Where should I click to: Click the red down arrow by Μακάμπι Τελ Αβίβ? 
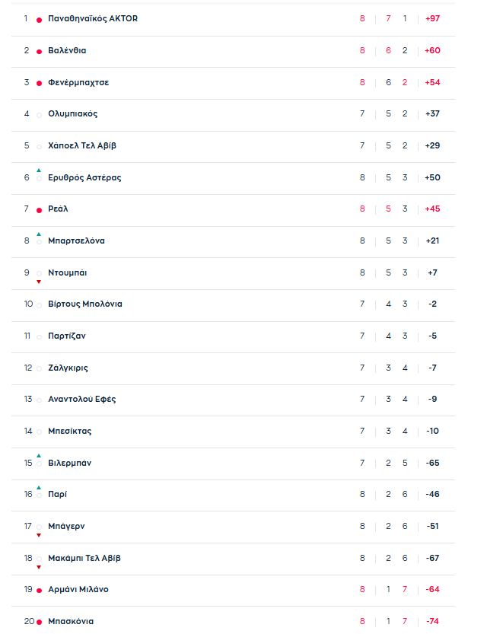point(39,567)
